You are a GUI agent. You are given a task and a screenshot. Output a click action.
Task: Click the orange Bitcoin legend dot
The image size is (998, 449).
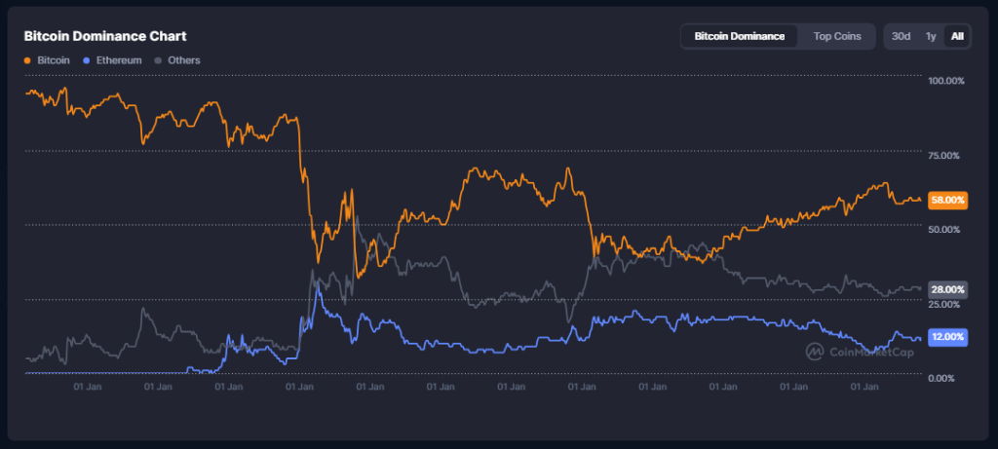(28, 60)
